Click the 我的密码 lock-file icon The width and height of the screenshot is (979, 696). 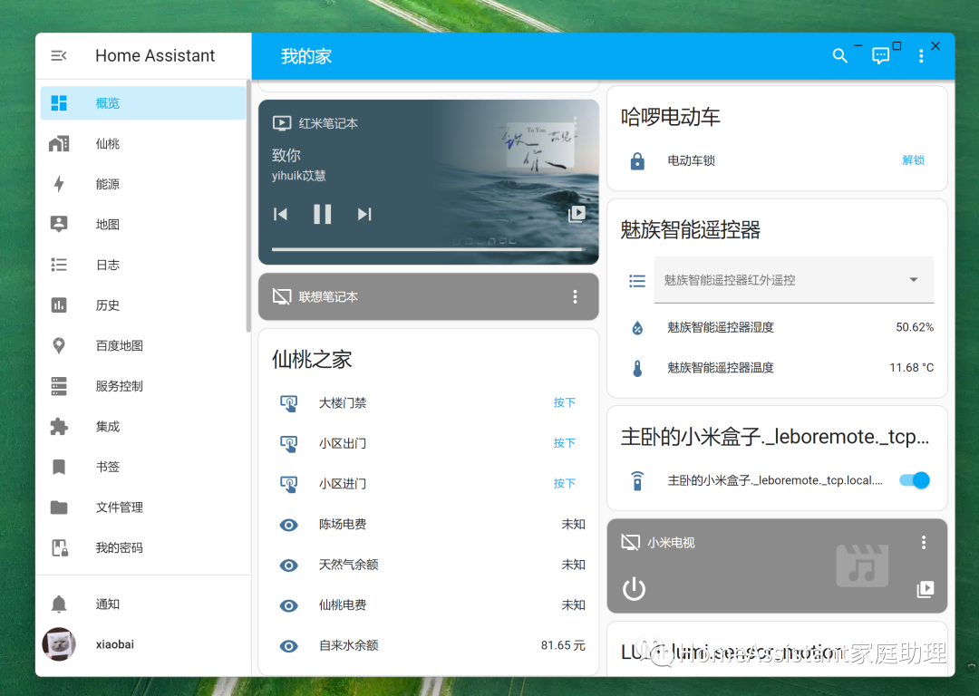59,547
